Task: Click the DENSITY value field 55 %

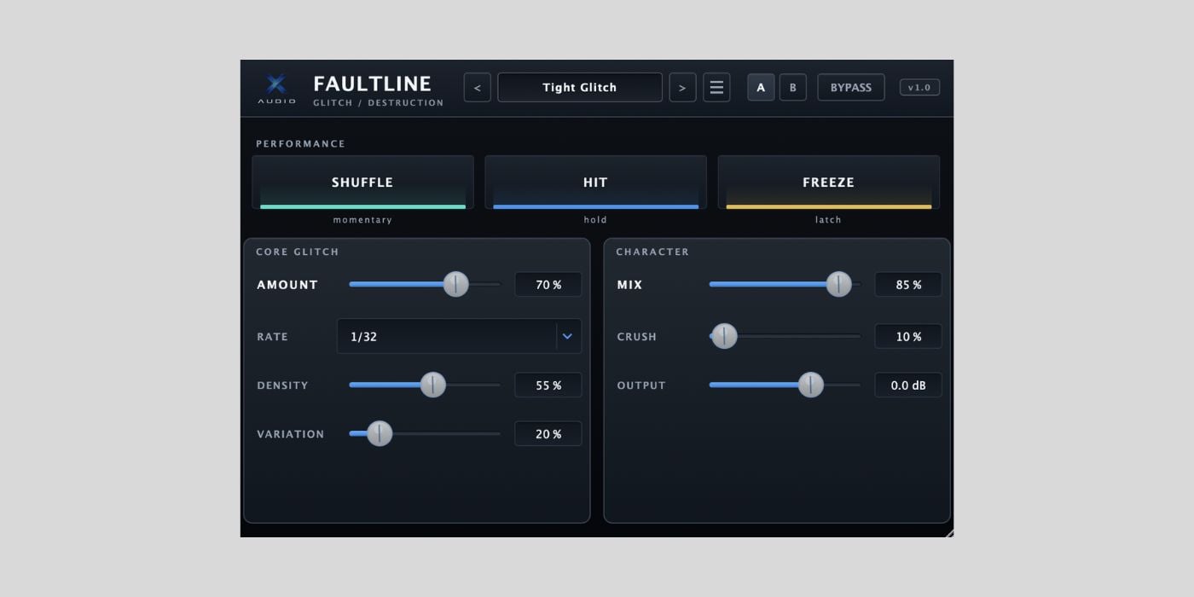Action: point(548,385)
